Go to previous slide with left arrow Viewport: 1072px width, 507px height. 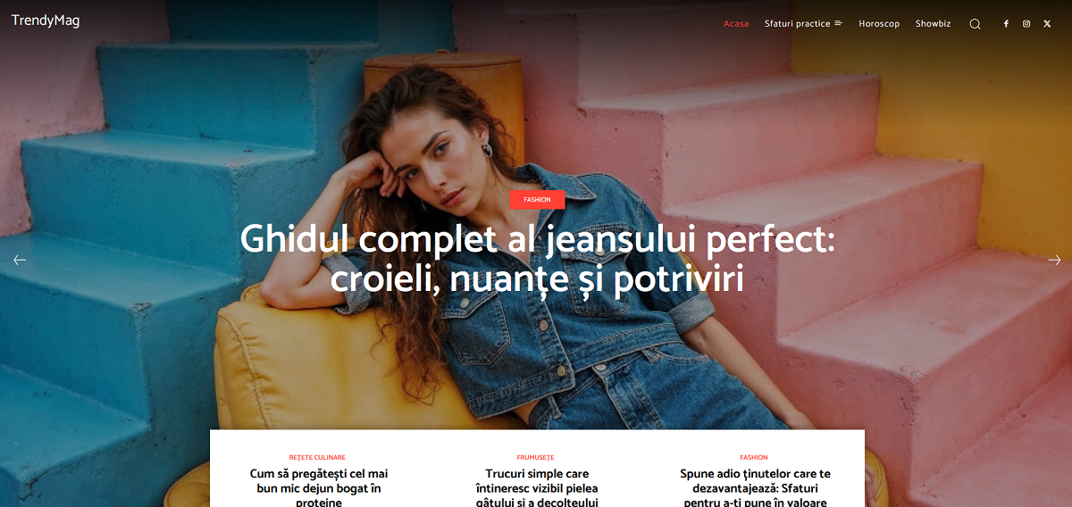click(20, 260)
